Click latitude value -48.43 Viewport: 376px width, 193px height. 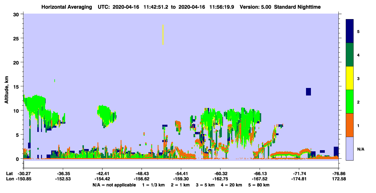pos(142,174)
